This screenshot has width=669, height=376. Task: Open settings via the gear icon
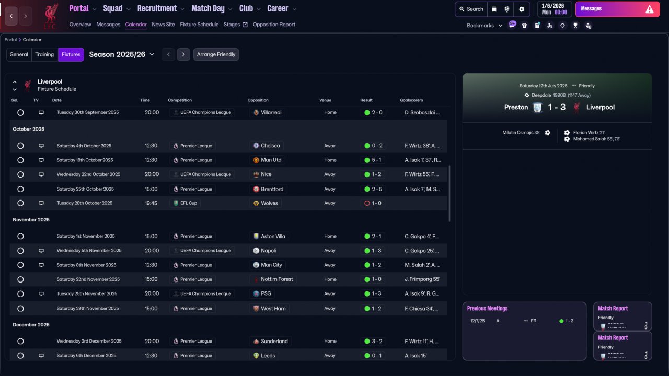pos(522,9)
